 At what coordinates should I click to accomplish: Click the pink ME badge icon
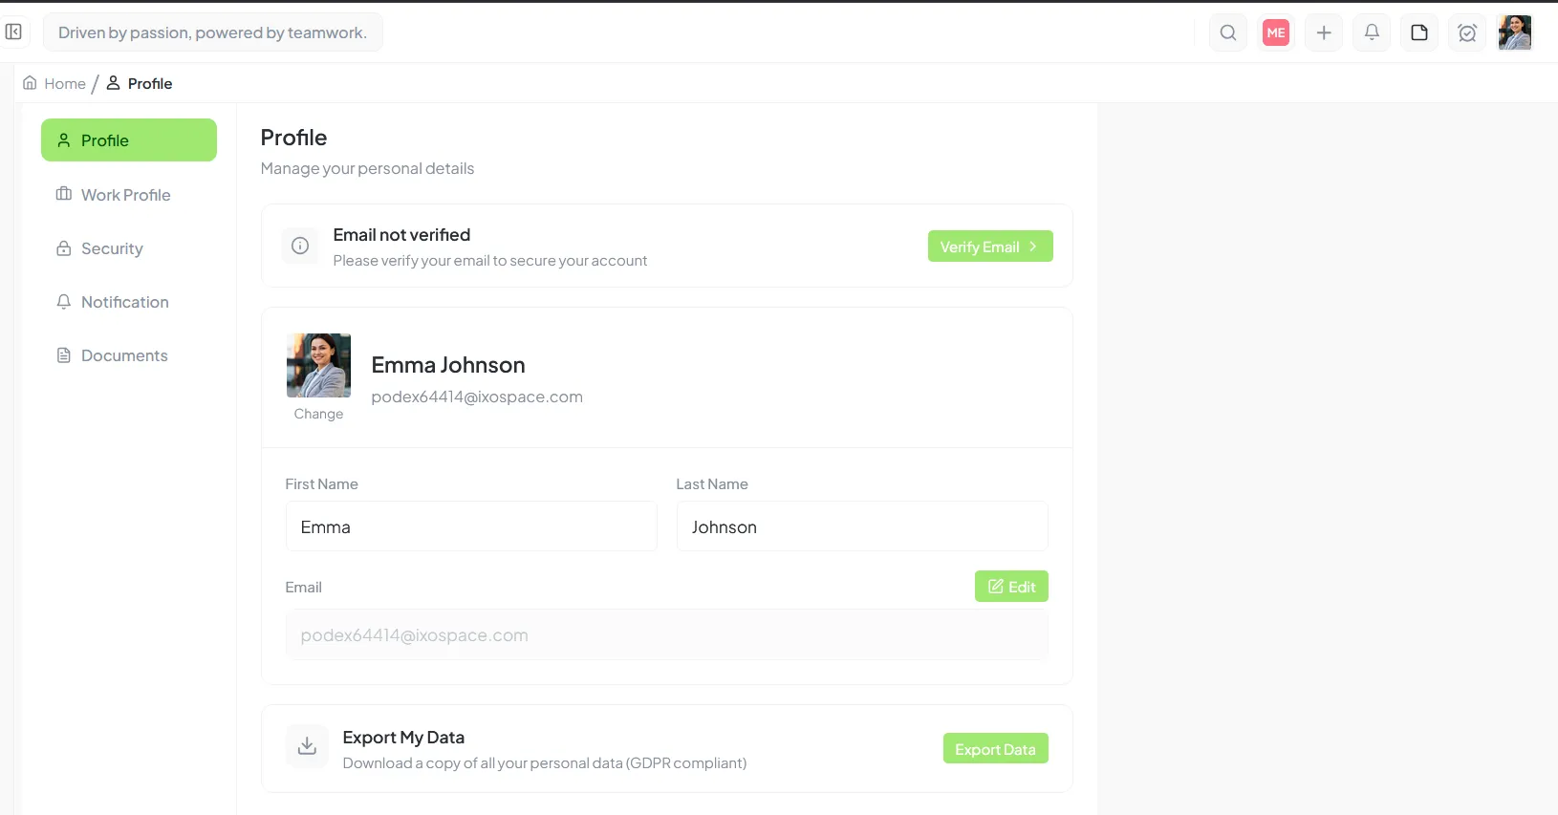pyautogui.click(x=1275, y=32)
